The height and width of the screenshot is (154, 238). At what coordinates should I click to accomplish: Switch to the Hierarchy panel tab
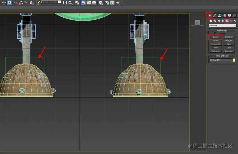click(220, 15)
